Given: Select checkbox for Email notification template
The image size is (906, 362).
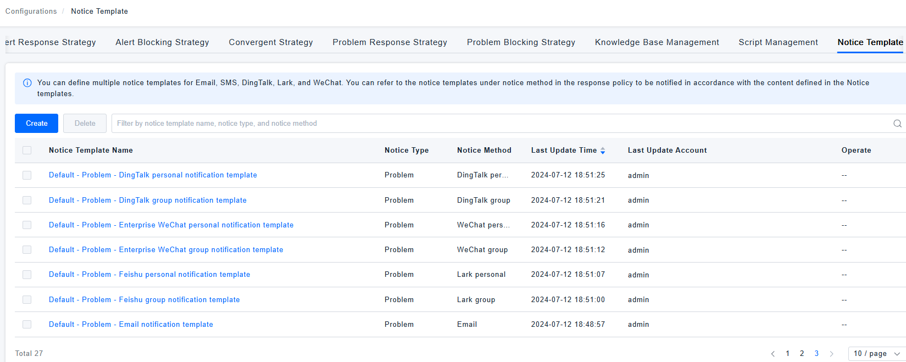Looking at the screenshot, I should click(27, 325).
